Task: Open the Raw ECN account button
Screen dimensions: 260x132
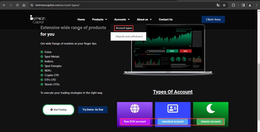Action: click(x=135, y=122)
